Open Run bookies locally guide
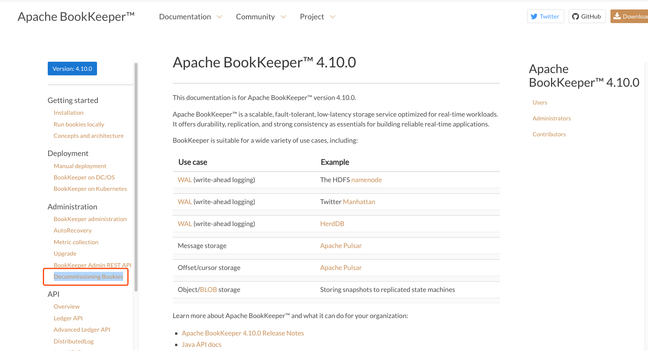648x351 pixels. coord(79,124)
